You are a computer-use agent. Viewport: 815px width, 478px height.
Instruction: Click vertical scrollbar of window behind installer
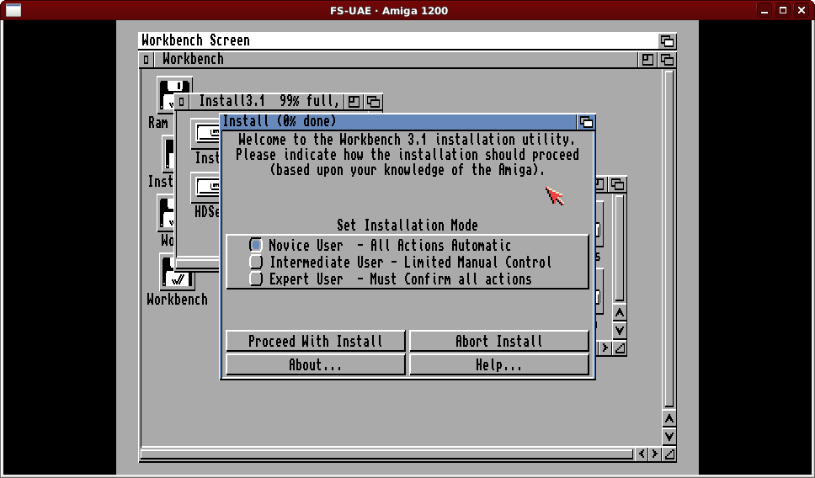(x=619, y=247)
